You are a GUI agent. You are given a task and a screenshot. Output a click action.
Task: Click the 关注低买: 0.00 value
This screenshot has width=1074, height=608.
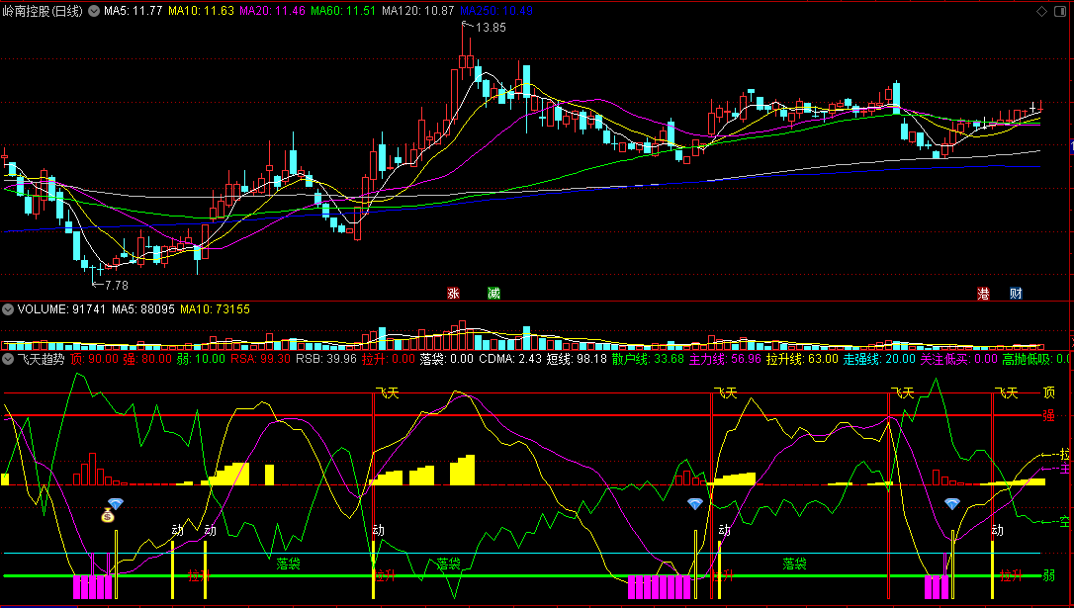(959, 359)
